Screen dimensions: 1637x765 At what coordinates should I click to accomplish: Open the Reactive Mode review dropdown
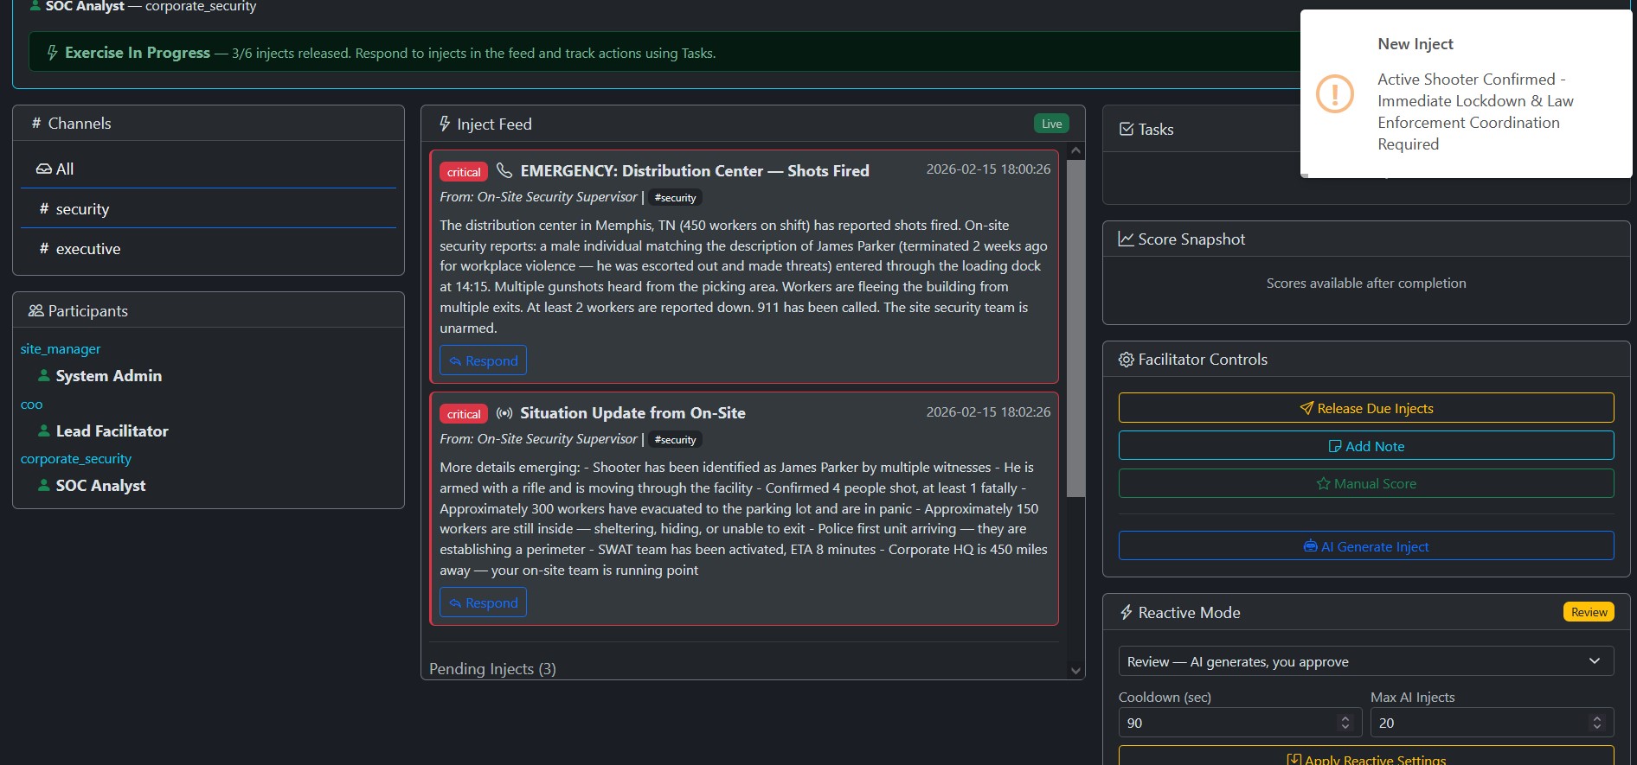click(1365, 661)
